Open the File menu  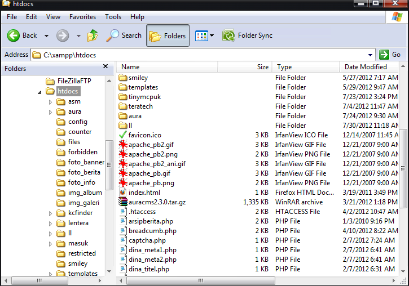pos(12,17)
